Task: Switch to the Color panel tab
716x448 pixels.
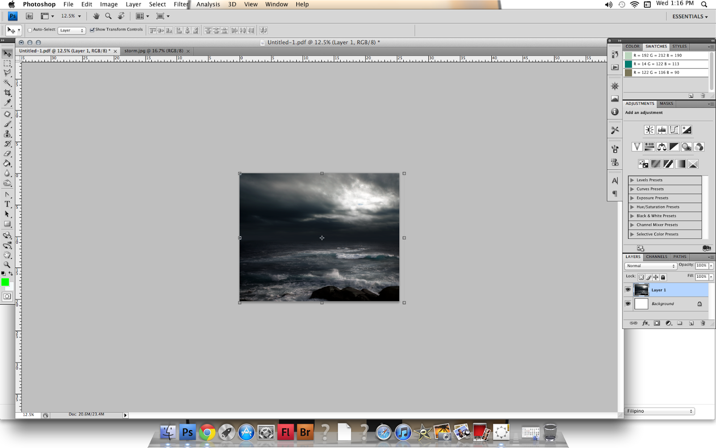Action: [x=632, y=47]
